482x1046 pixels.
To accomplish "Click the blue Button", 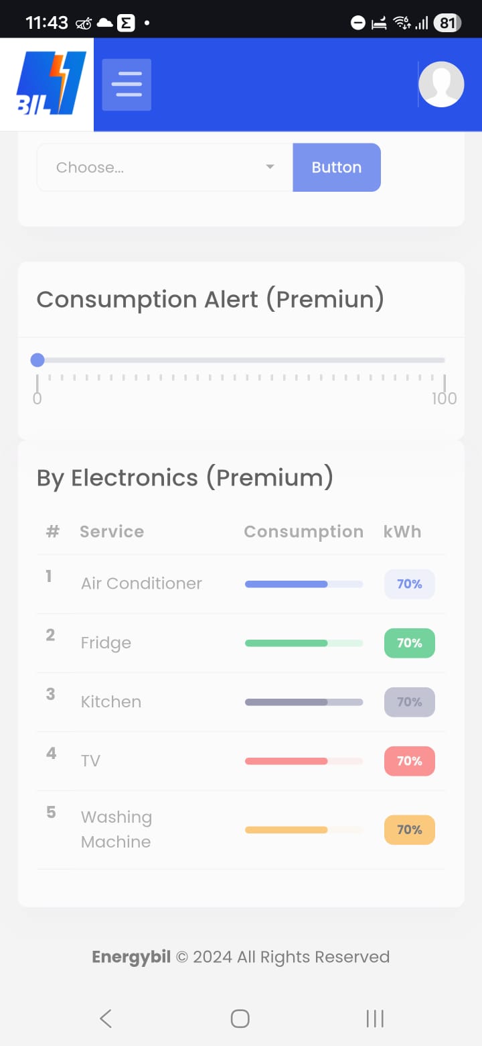I will pyautogui.click(x=337, y=168).
